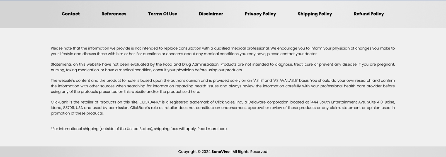Click the bold SonoVive brand name

click(220, 152)
